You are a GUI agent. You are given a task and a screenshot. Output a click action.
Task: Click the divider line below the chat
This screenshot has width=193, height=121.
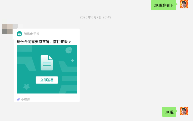(x=96, y=120)
